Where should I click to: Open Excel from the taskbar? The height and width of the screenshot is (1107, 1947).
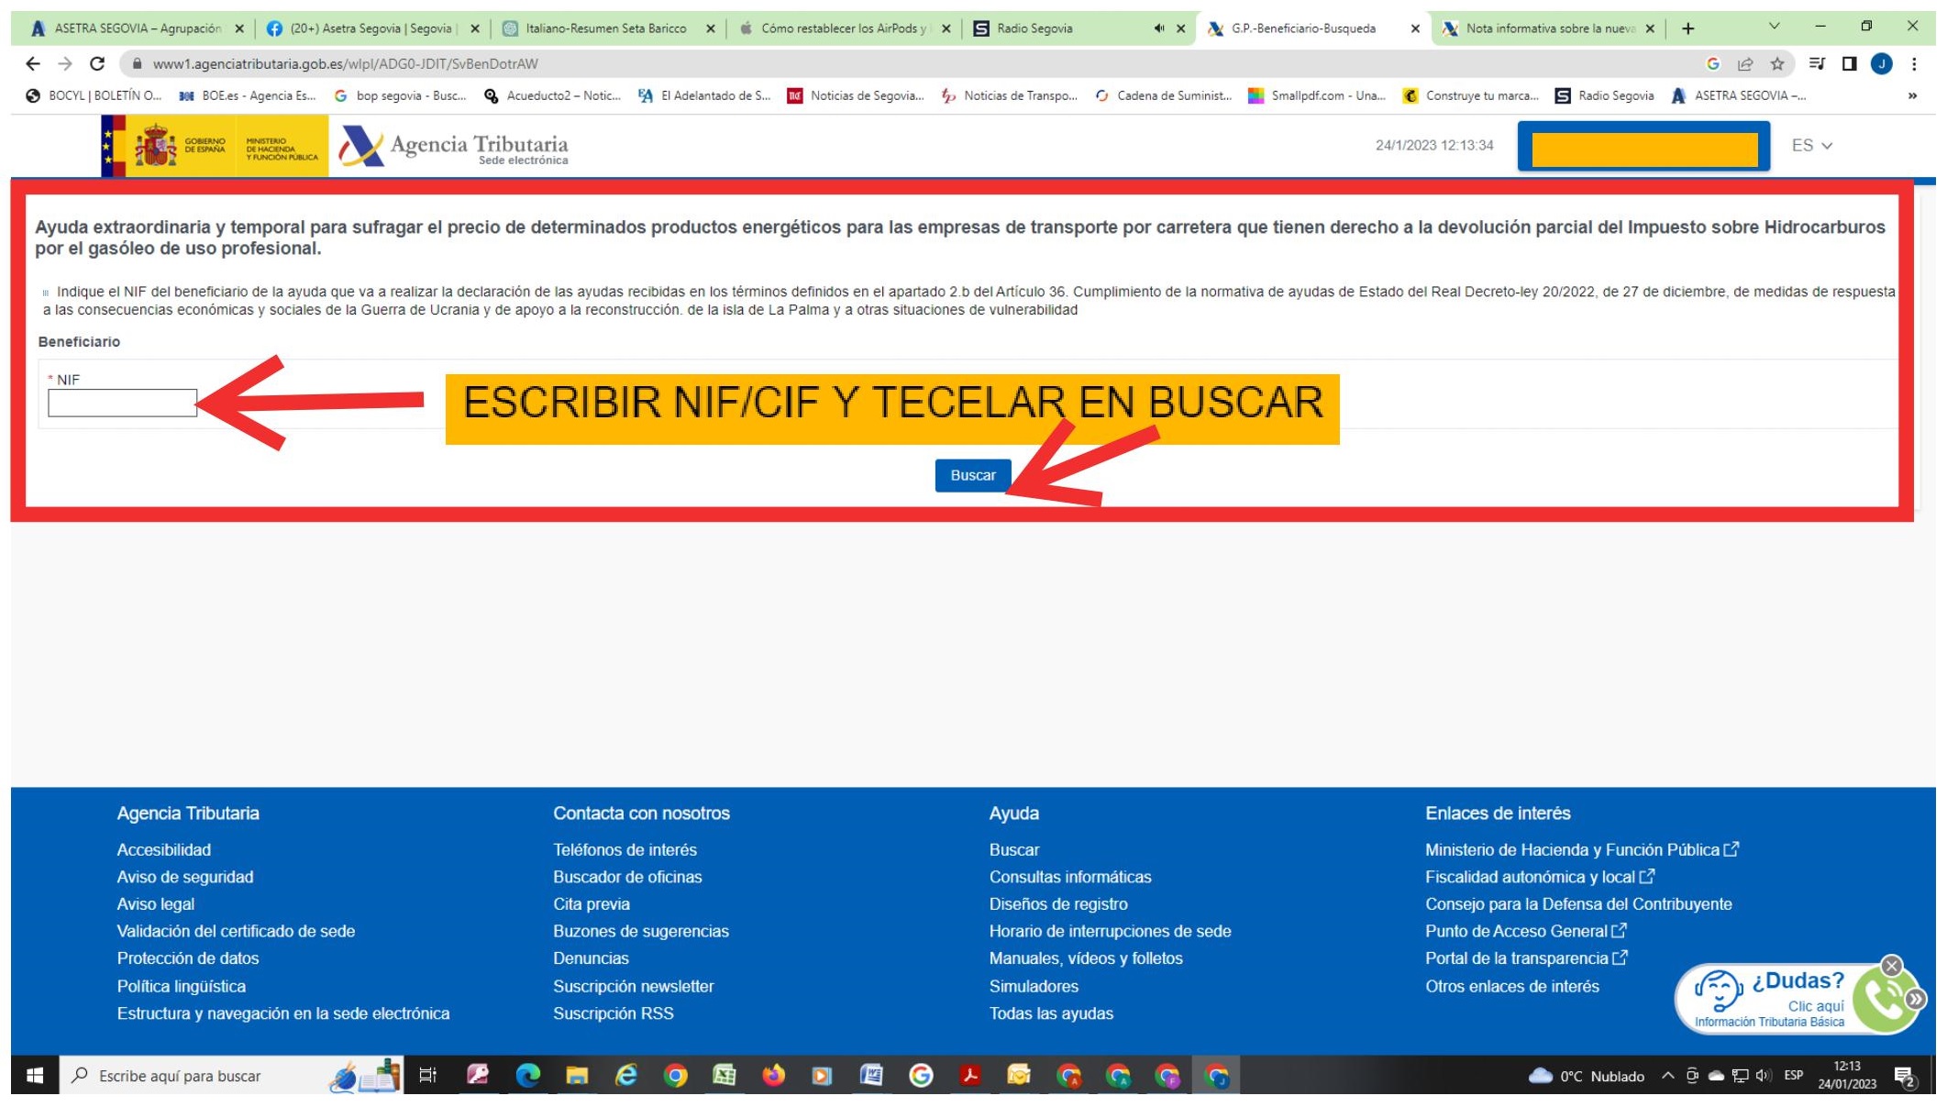coord(724,1076)
